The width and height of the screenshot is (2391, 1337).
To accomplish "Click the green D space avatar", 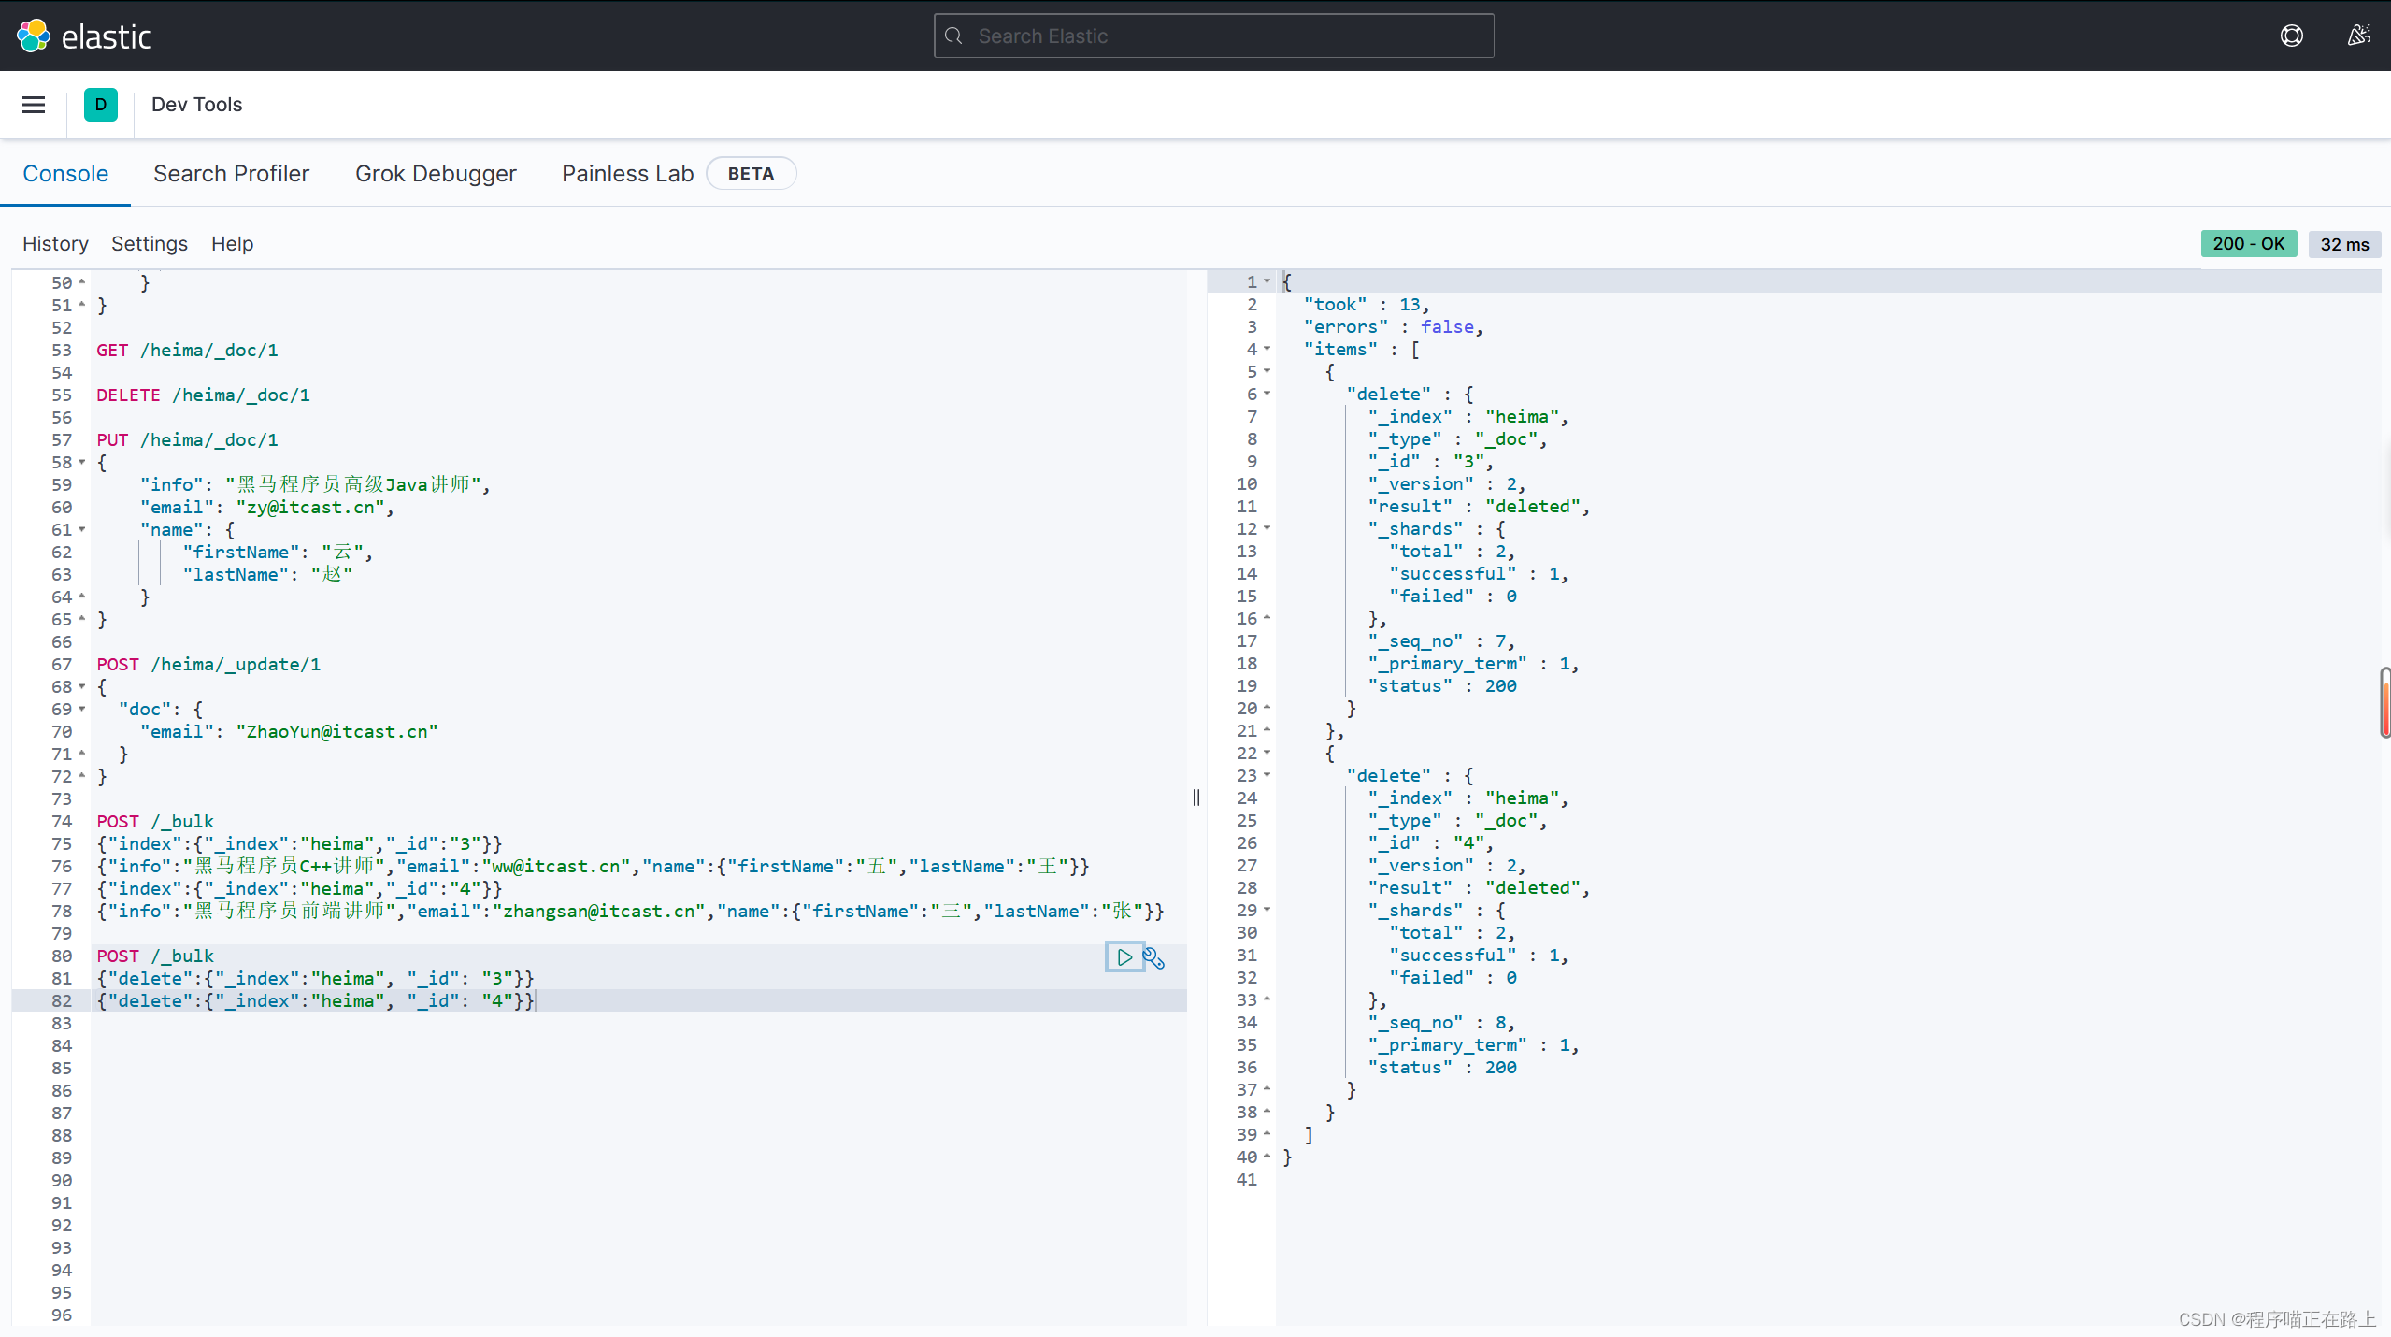I will tap(101, 105).
